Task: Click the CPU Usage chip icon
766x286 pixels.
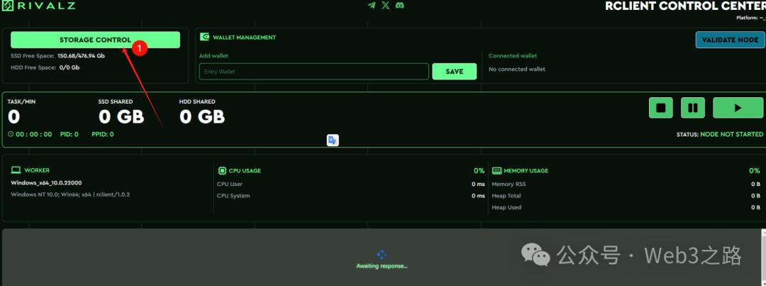Action: [222, 170]
